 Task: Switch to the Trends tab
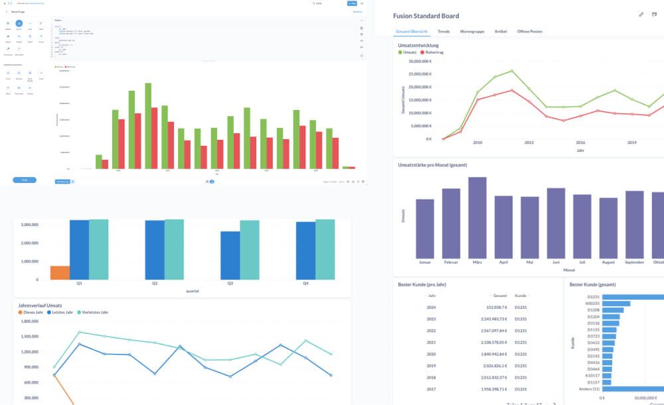pyautogui.click(x=444, y=31)
